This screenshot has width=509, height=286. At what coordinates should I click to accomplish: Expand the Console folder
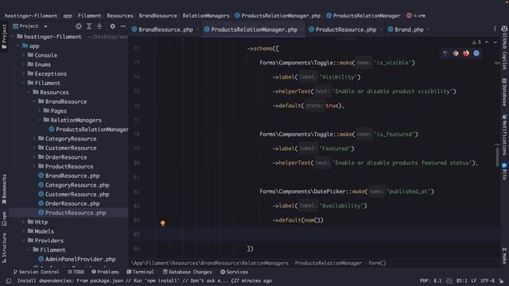(23, 56)
